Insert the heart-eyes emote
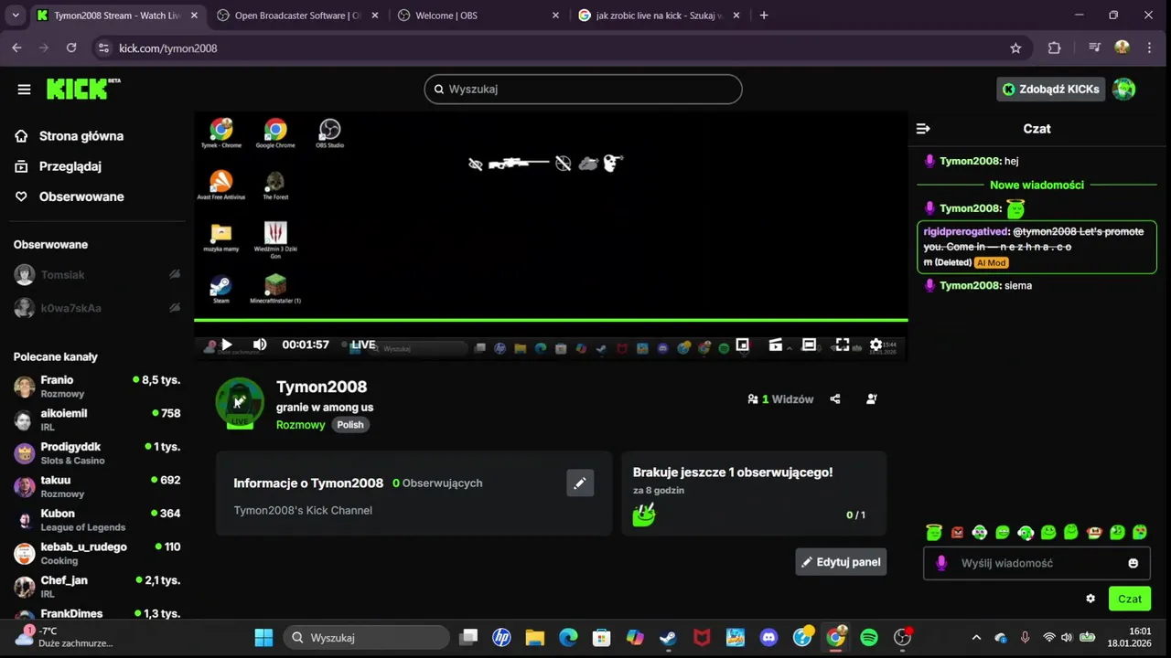1171x658 pixels. pos(1140,532)
